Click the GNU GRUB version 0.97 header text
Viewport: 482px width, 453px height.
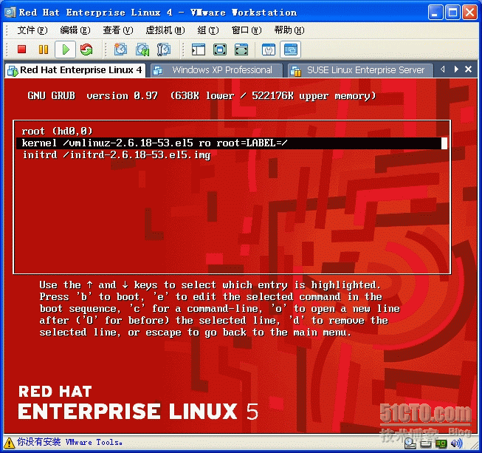click(x=202, y=96)
